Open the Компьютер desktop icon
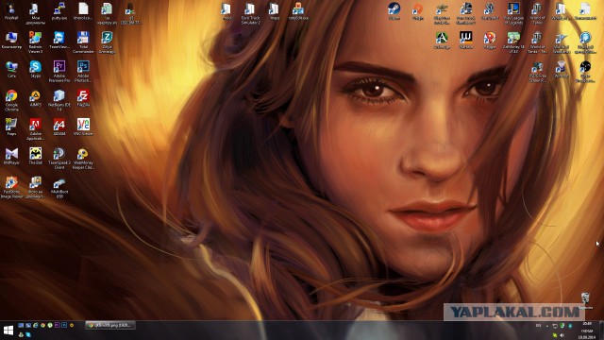 (x=11, y=40)
